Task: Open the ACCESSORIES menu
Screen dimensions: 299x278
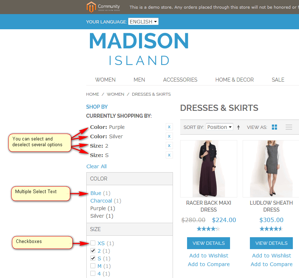Action: click(180, 80)
